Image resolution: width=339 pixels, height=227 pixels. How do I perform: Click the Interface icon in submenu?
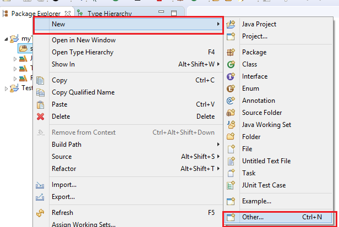point(231,77)
